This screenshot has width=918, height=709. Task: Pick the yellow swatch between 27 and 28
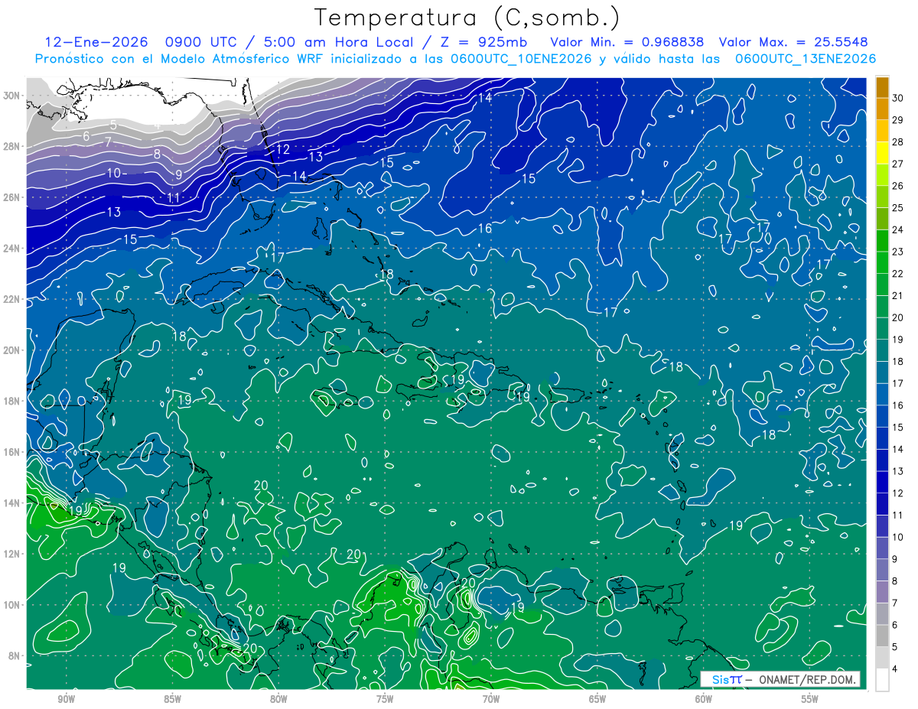[883, 153]
